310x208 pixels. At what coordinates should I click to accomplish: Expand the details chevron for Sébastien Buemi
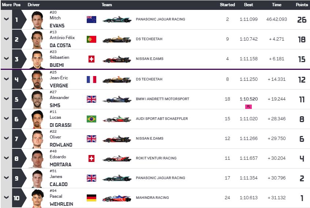6,58
